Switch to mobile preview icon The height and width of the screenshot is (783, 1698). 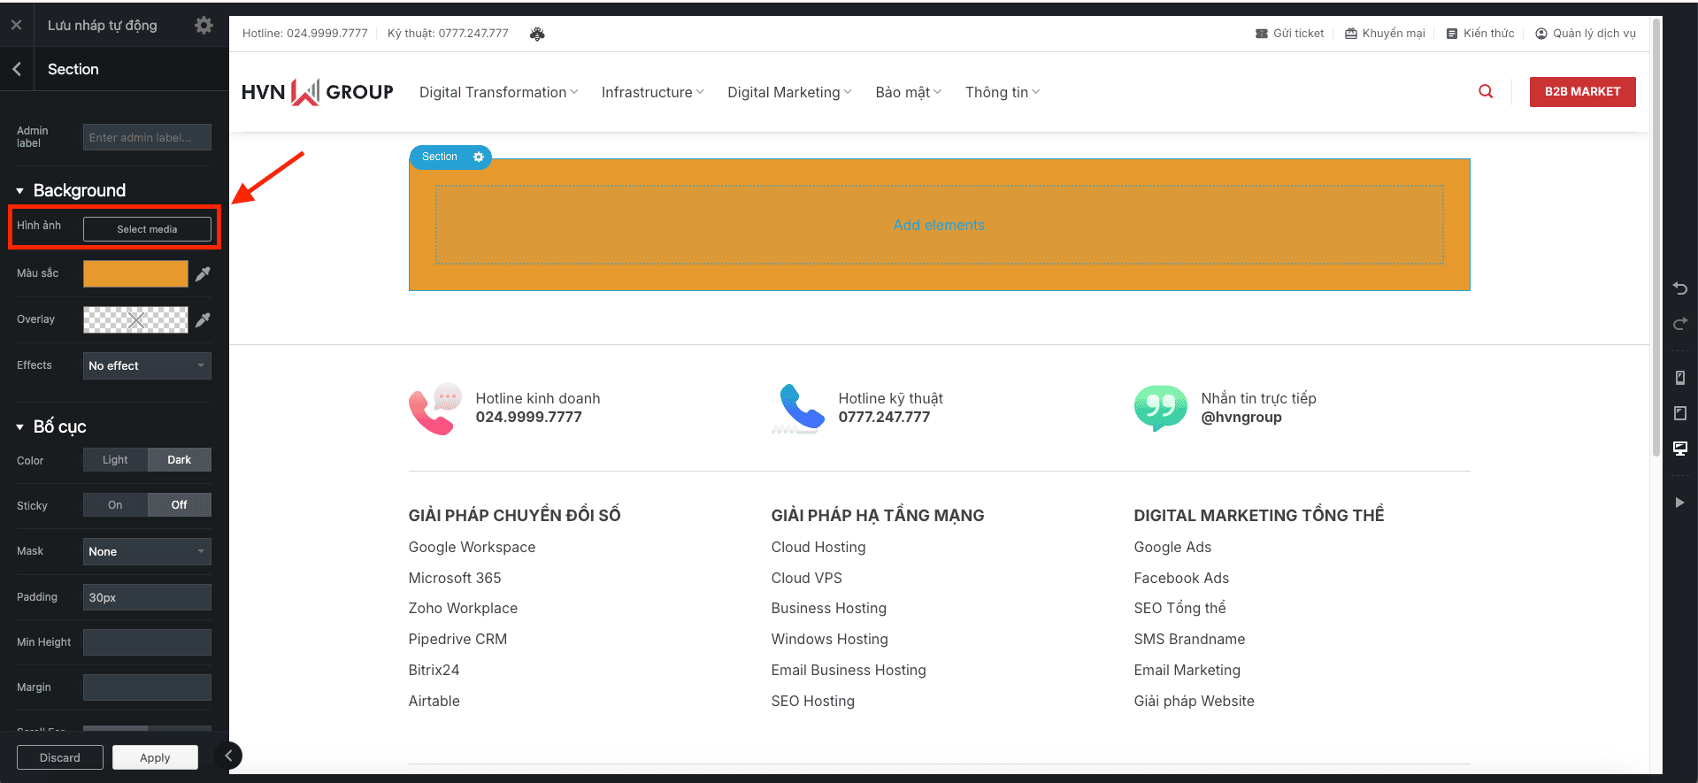point(1679,378)
